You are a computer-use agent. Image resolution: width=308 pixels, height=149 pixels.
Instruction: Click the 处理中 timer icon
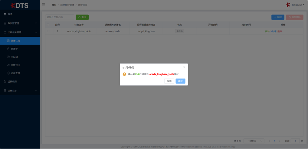8,49
